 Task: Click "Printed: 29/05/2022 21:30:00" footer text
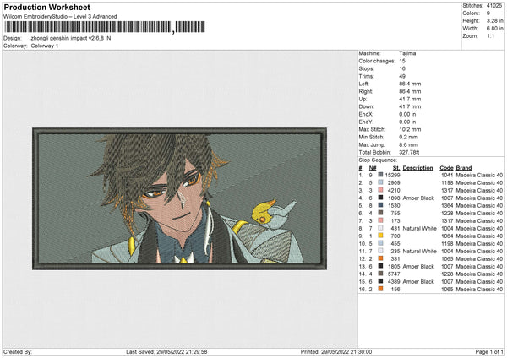(336, 352)
